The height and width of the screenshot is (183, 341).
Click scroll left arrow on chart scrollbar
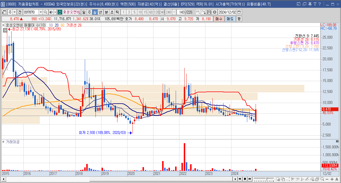coord(3,179)
